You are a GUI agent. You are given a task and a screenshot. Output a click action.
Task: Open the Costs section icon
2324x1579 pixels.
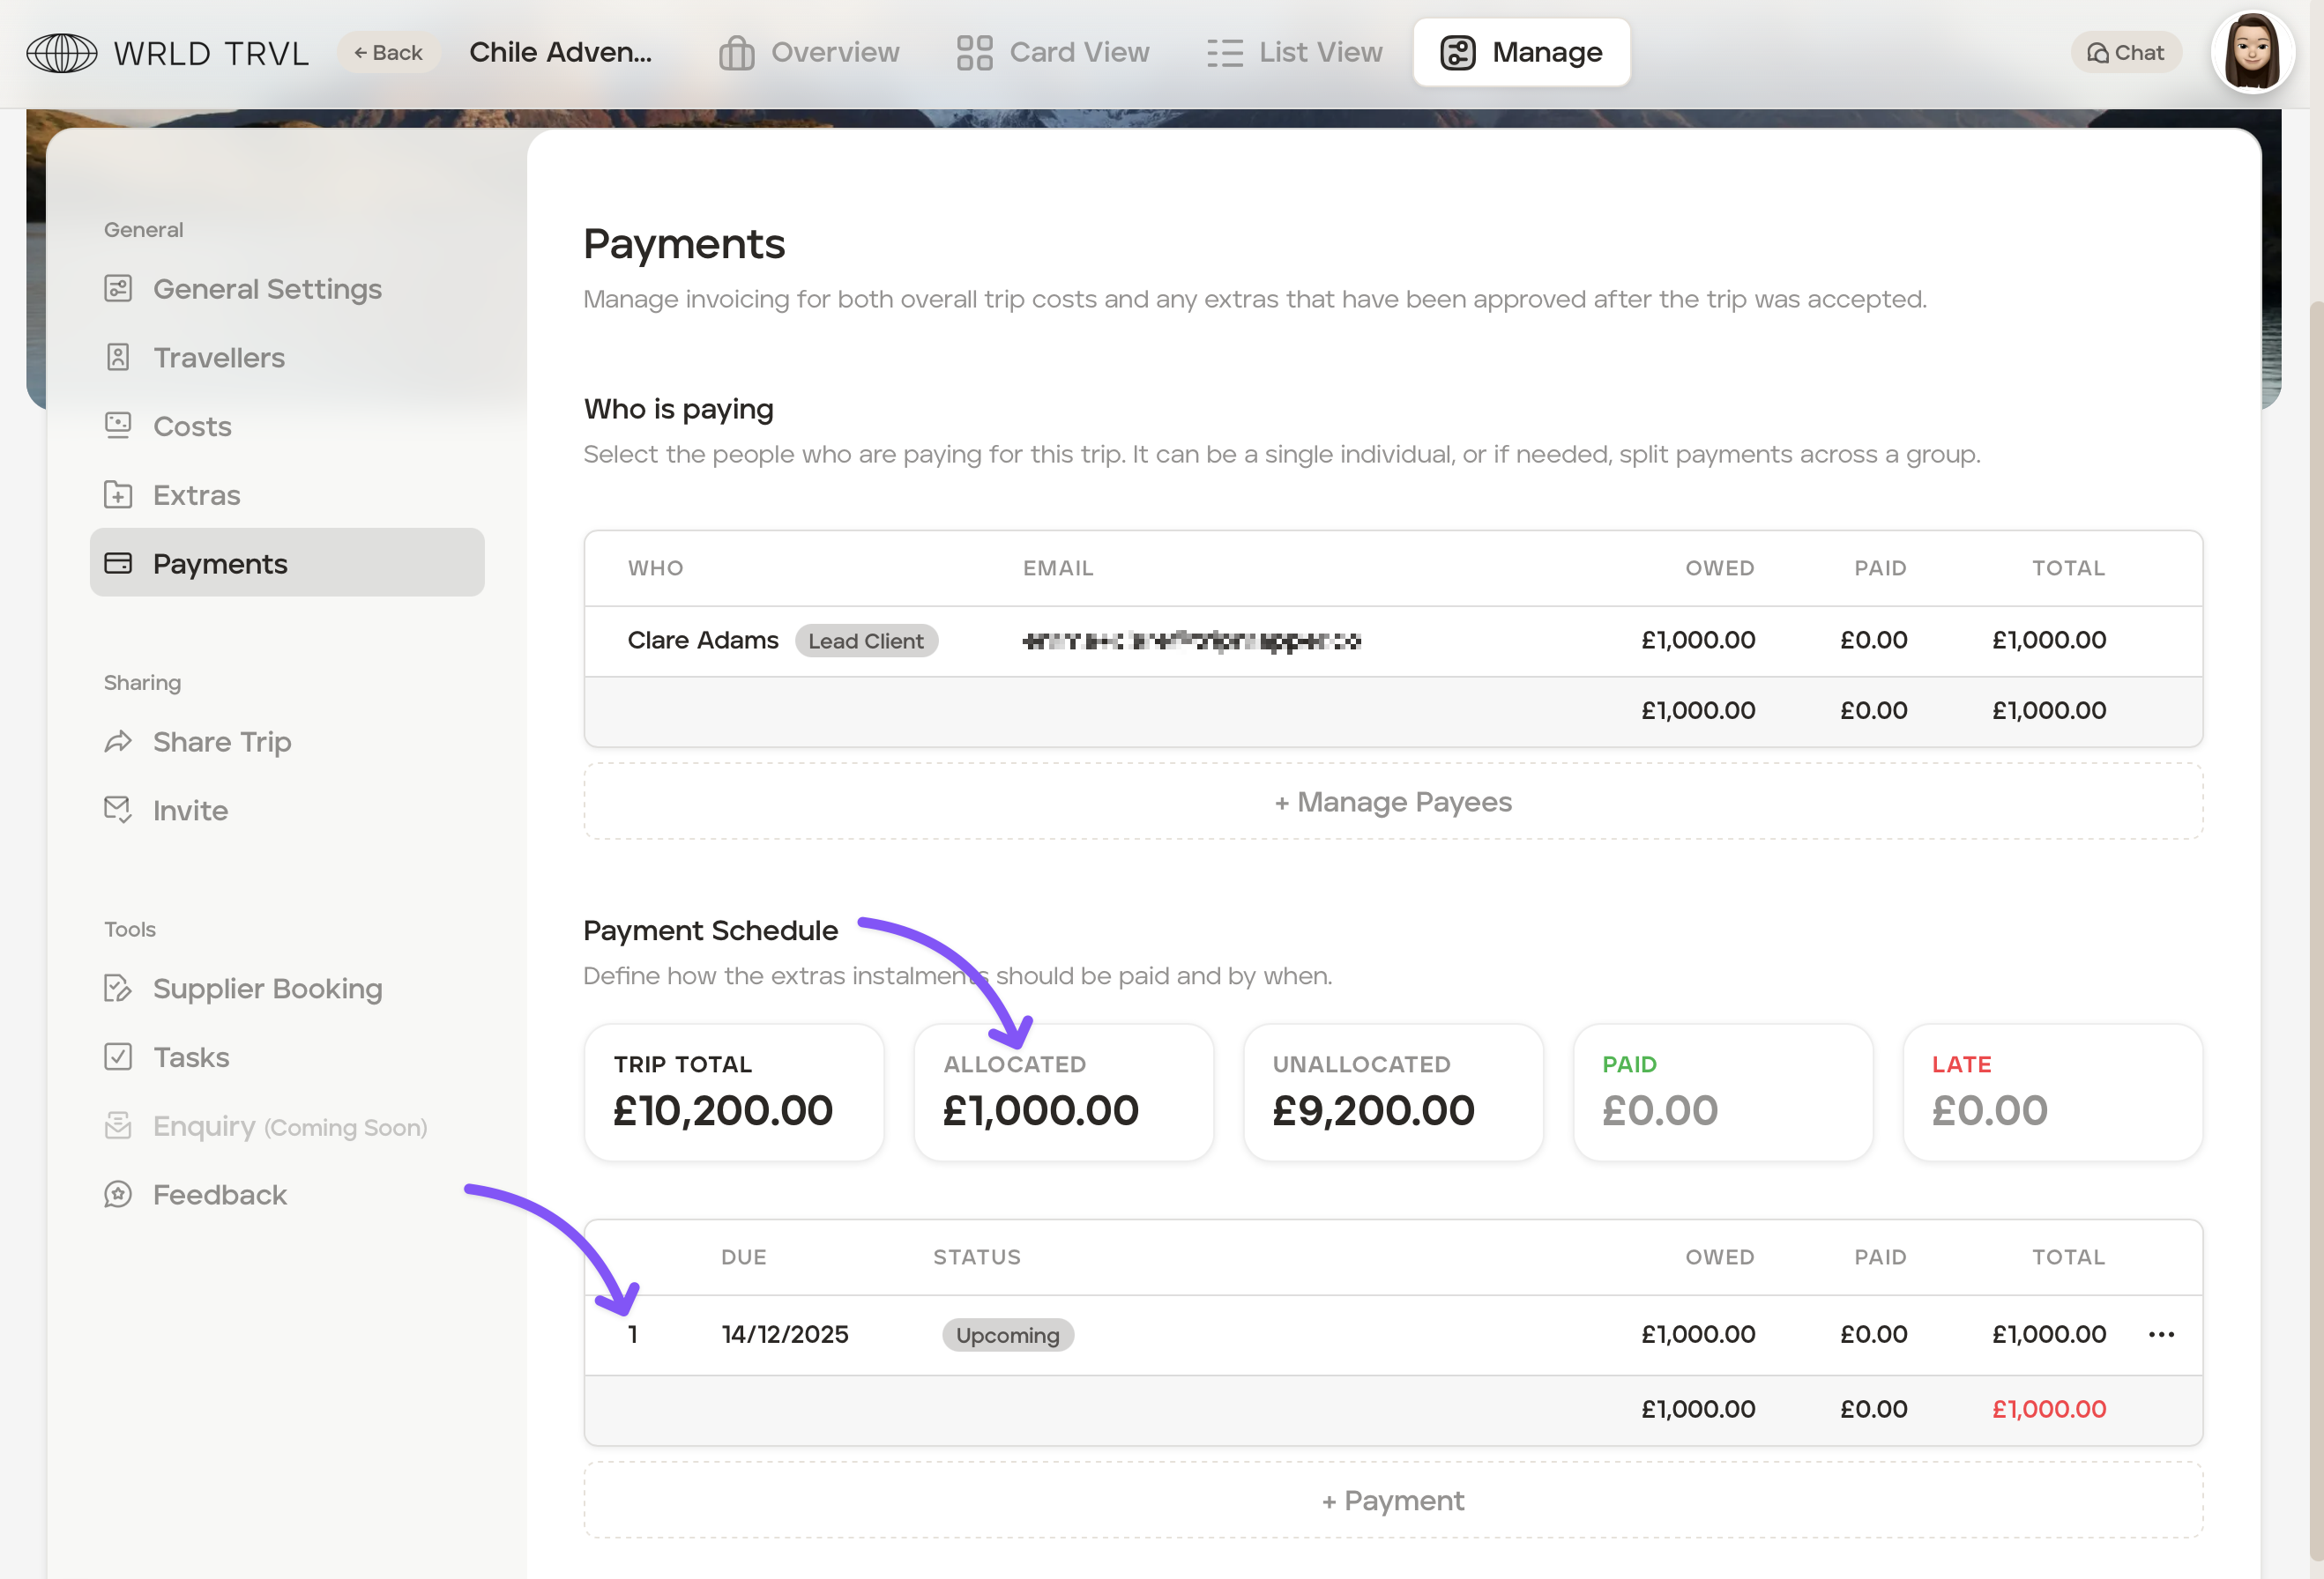click(x=118, y=426)
